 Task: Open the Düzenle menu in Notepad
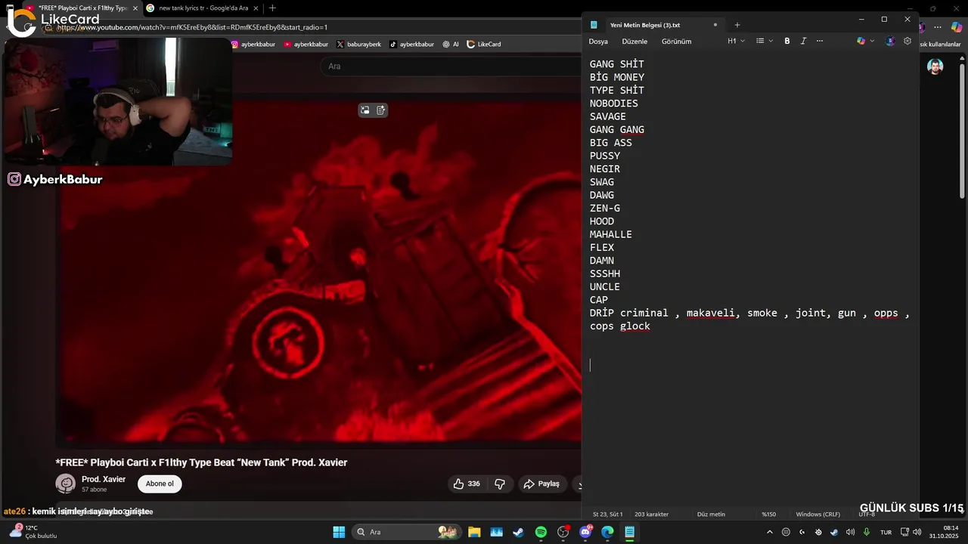click(634, 42)
